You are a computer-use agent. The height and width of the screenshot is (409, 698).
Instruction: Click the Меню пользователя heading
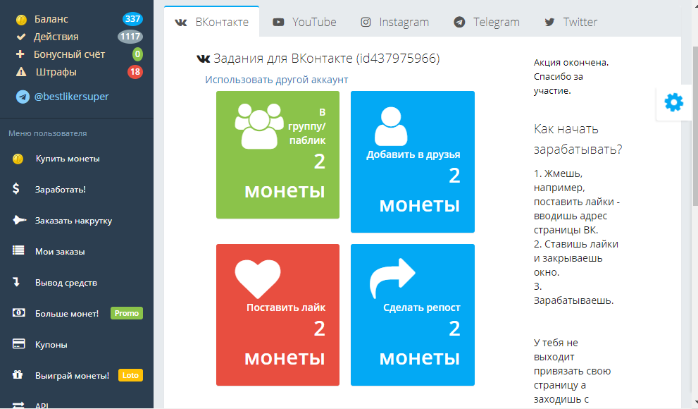point(48,133)
